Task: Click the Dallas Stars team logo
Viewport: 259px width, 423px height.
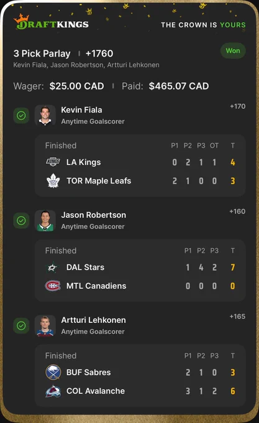Action: pyautogui.click(x=53, y=267)
